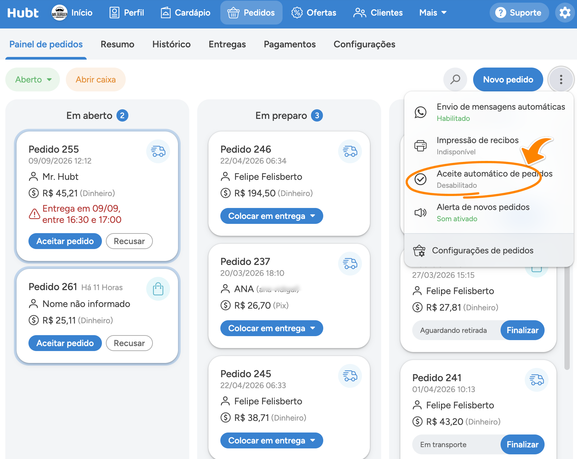Click the Abrir caixa button
Image resolution: width=577 pixels, height=459 pixels.
96,79
